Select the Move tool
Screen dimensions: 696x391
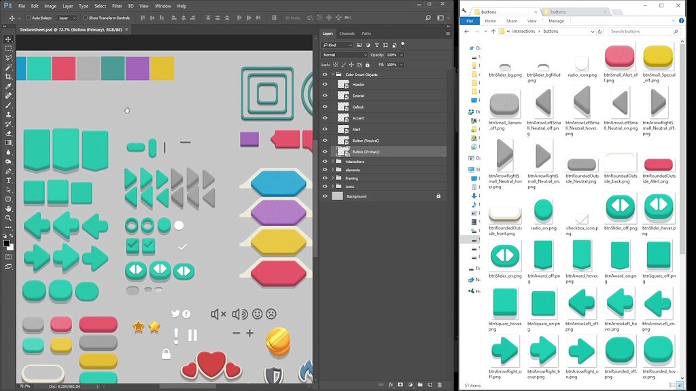(x=8, y=39)
